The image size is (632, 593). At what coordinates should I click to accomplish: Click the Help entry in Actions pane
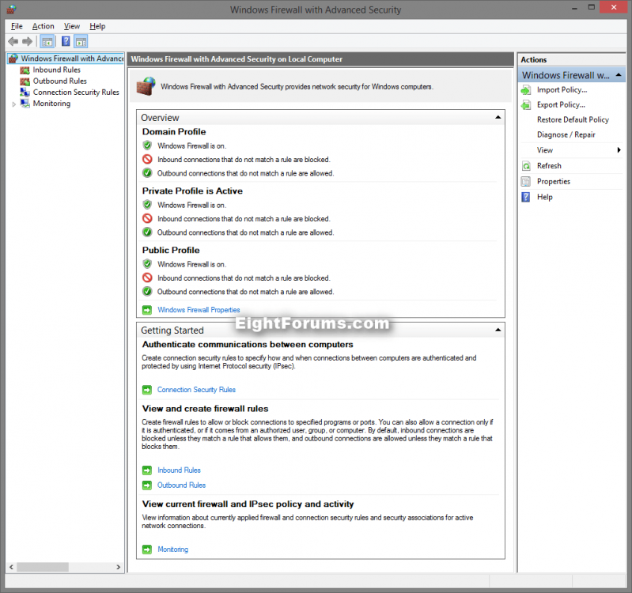tap(544, 197)
